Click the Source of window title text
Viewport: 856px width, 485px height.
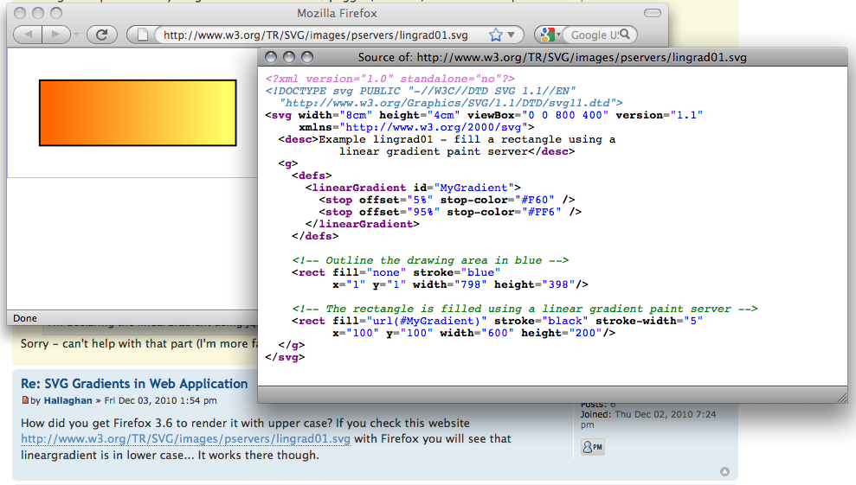pyautogui.click(x=552, y=57)
